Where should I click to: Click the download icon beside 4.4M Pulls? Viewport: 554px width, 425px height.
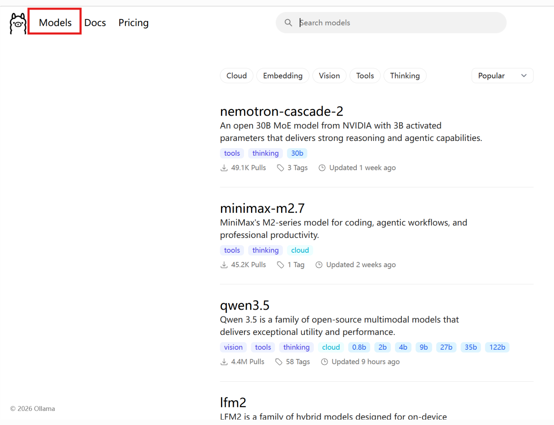[x=224, y=362]
